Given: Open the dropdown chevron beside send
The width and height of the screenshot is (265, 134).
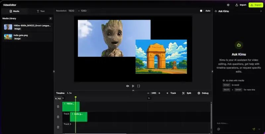Looking at the screenshot, I should pos(259,129).
